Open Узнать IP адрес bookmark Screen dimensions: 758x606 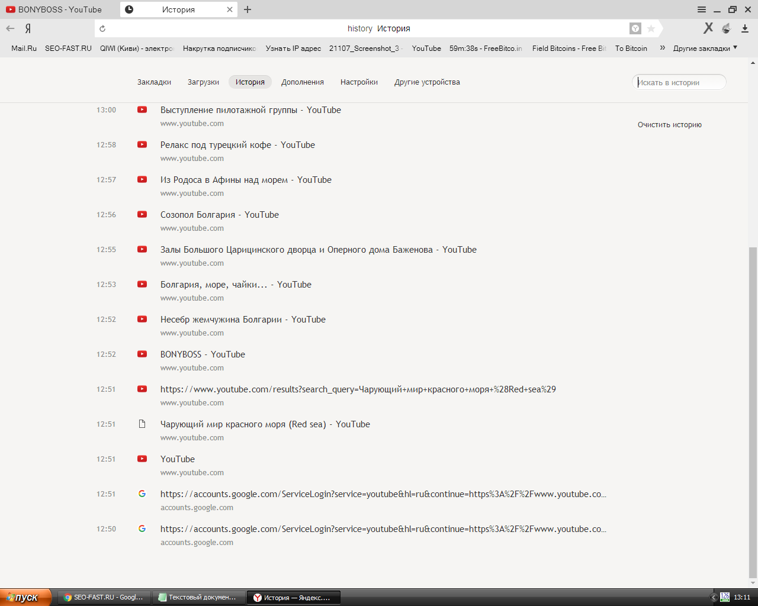pyautogui.click(x=293, y=49)
